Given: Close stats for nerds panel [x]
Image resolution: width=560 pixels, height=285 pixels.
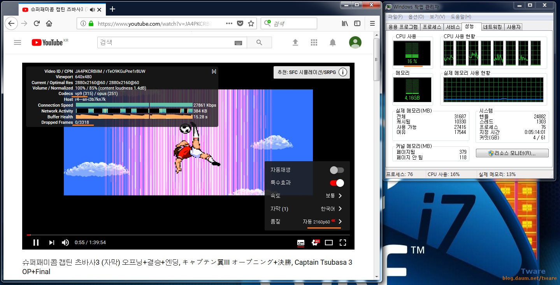Looking at the screenshot, I should pyautogui.click(x=214, y=71).
